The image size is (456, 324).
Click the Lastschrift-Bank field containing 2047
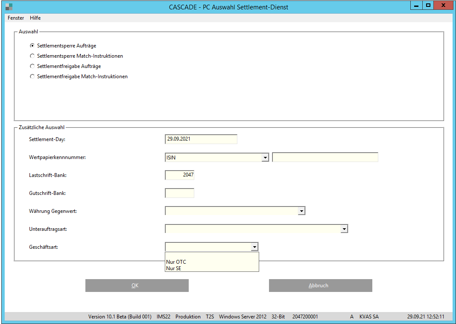tap(179, 175)
